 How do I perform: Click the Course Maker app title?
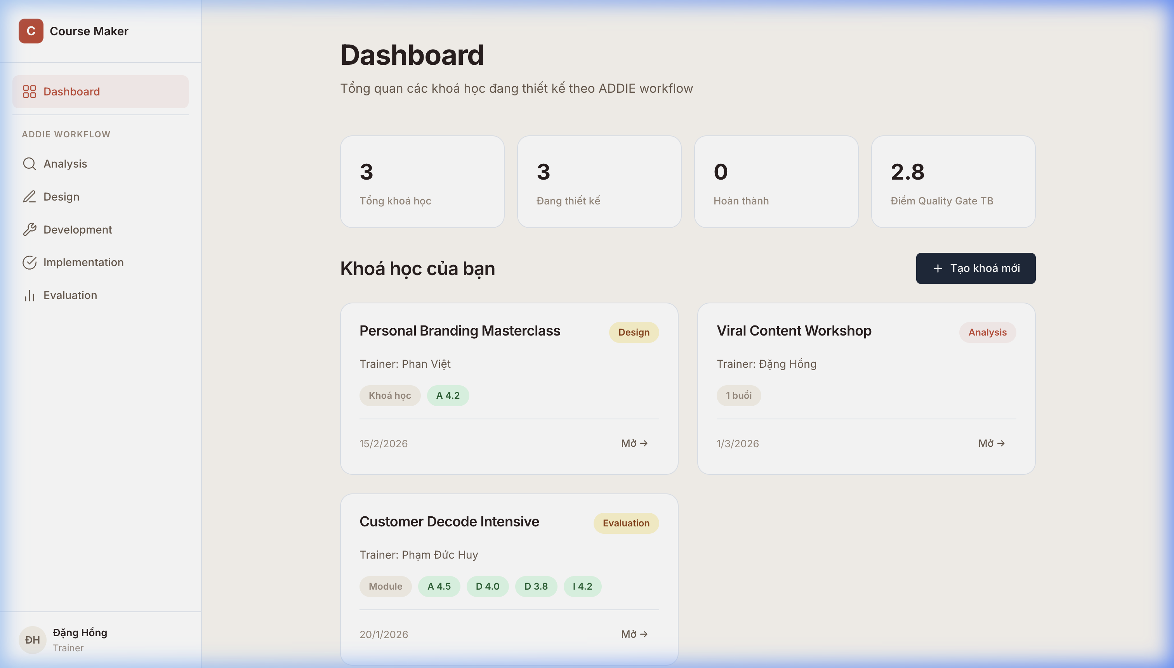[89, 31]
